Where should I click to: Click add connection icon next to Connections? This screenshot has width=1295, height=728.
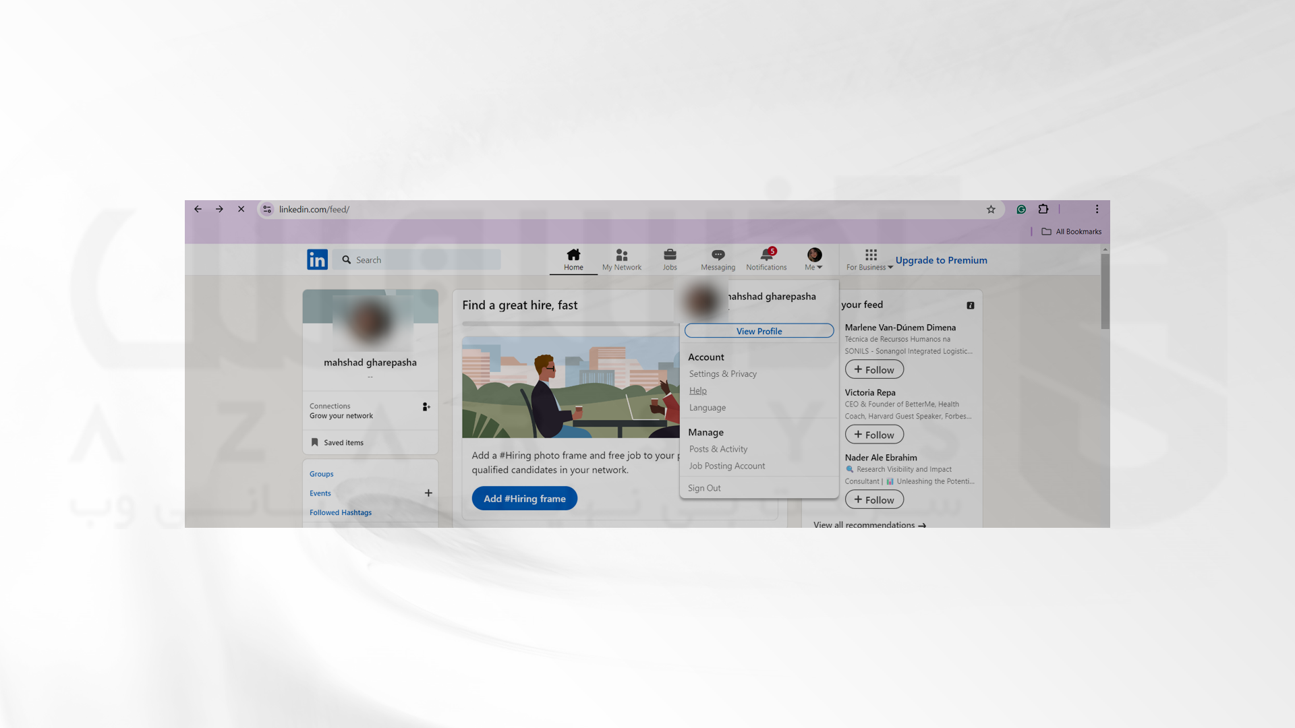tap(426, 406)
